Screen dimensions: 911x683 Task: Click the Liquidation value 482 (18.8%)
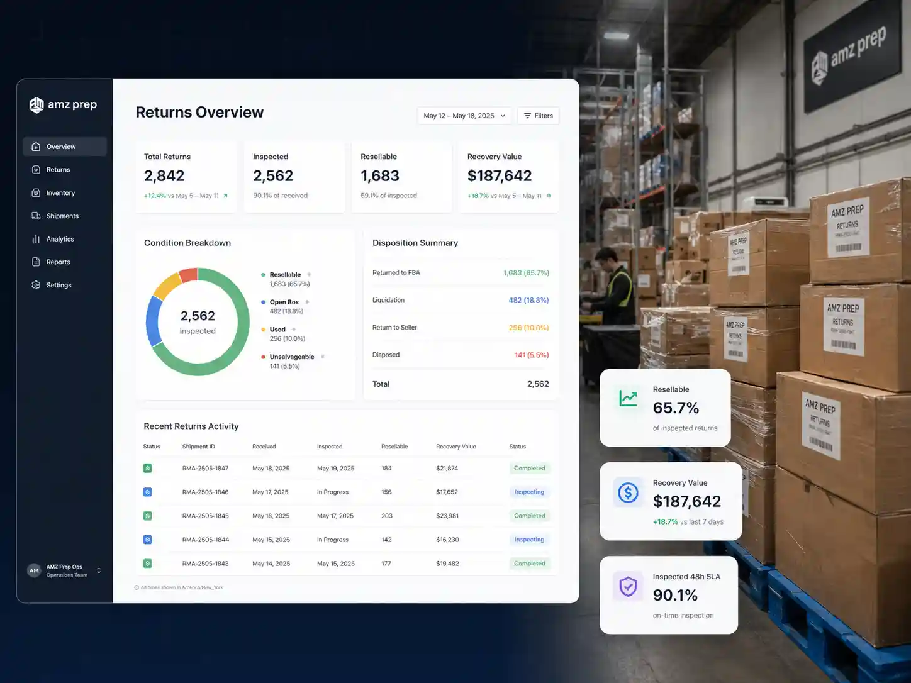pos(528,300)
